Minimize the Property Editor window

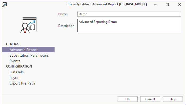pos(155,5)
